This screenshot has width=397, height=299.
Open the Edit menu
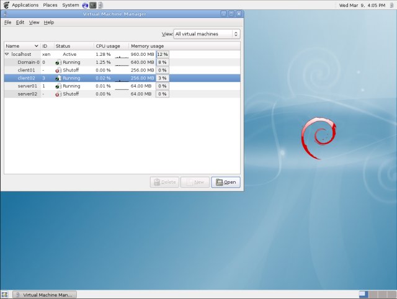pos(20,22)
